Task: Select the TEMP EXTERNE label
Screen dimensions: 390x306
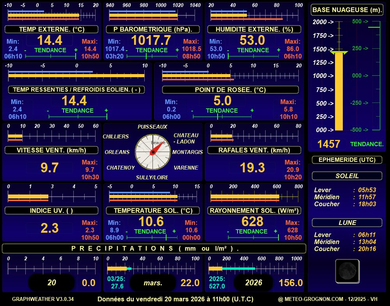Action: pos(52,29)
